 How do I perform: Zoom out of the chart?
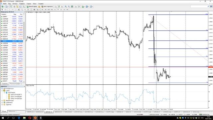click(69, 7)
